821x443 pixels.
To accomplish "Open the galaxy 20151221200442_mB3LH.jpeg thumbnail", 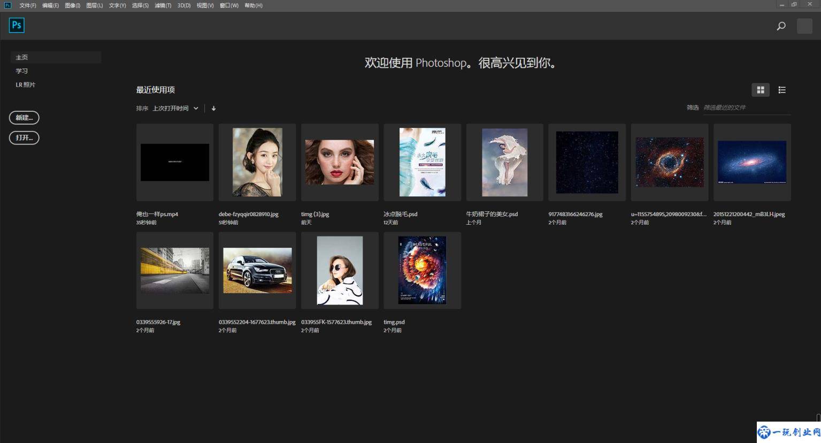I will tap(752, 162).
